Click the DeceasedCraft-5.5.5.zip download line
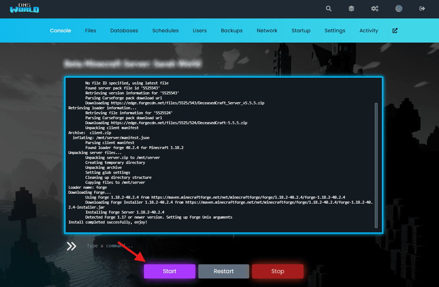 click(x=166, y=123)
